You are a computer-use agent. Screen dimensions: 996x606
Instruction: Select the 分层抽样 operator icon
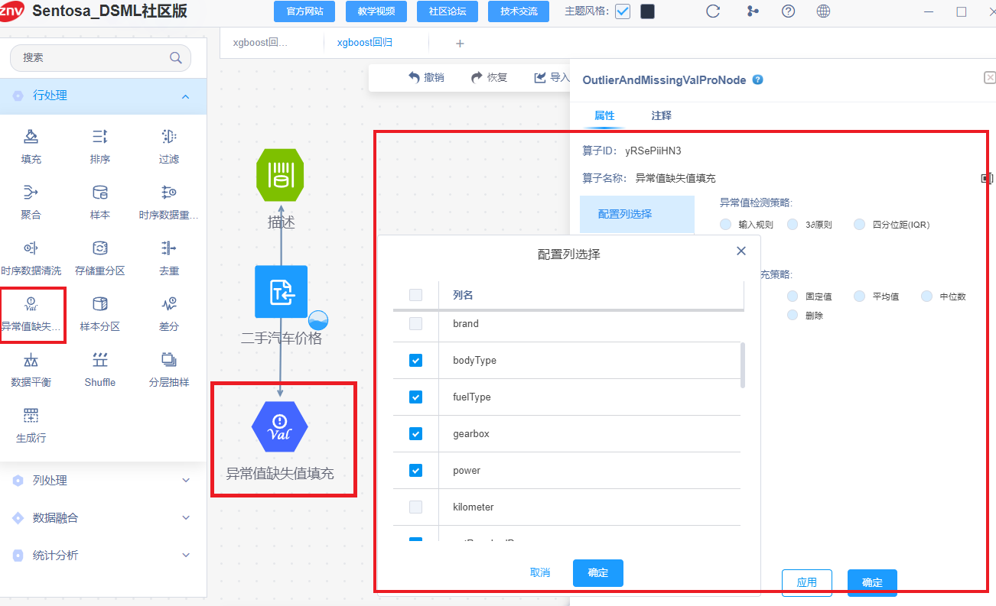[x=169, y=359]
